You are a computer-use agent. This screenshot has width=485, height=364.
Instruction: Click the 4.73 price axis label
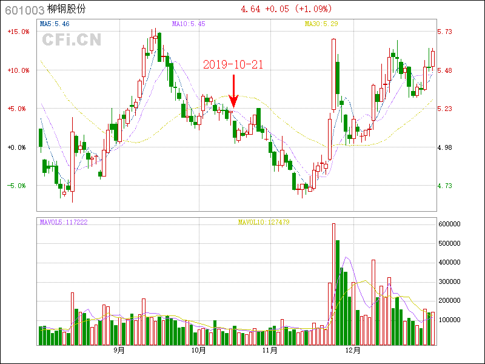[444, 186]
